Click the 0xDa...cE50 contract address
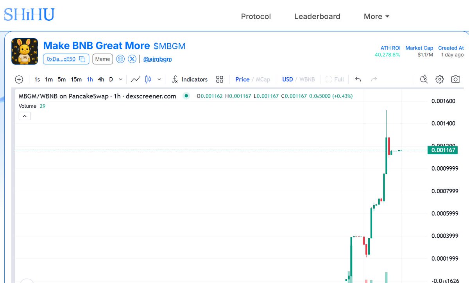This screenshot has height=283, width=469. (61, 59)
